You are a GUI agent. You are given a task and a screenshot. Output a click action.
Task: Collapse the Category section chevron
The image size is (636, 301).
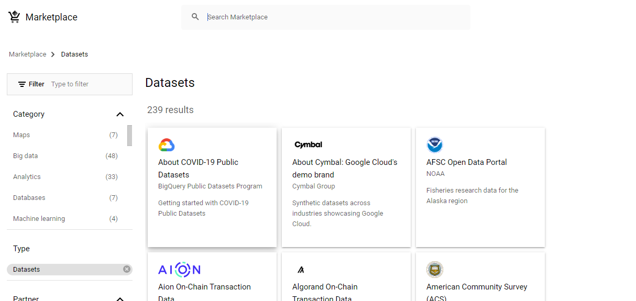120,114
